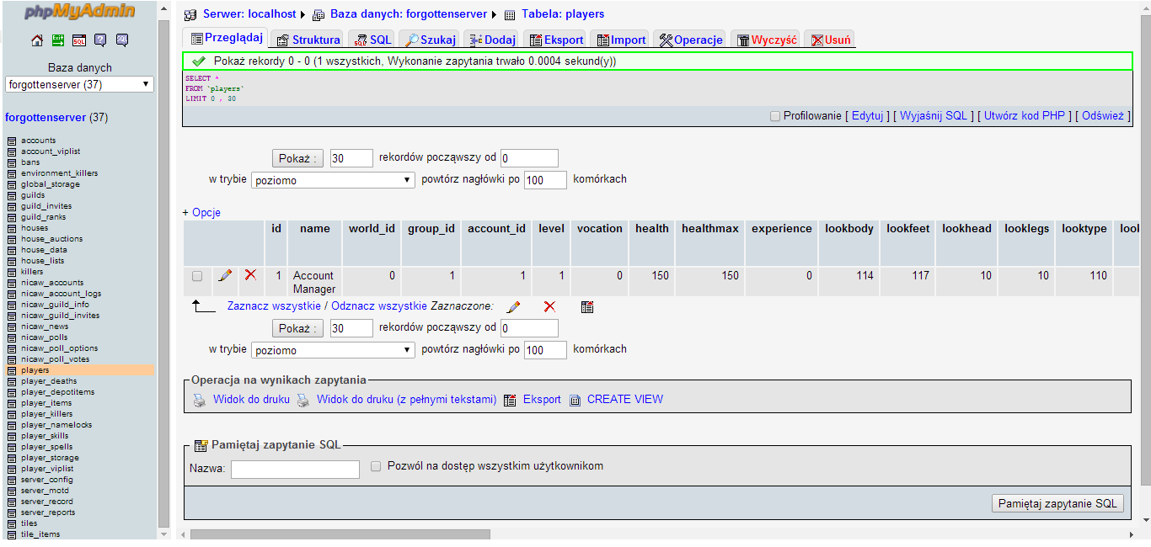Open the Eksport tab
Screen dimensions: 1151x547
point(556,40)
